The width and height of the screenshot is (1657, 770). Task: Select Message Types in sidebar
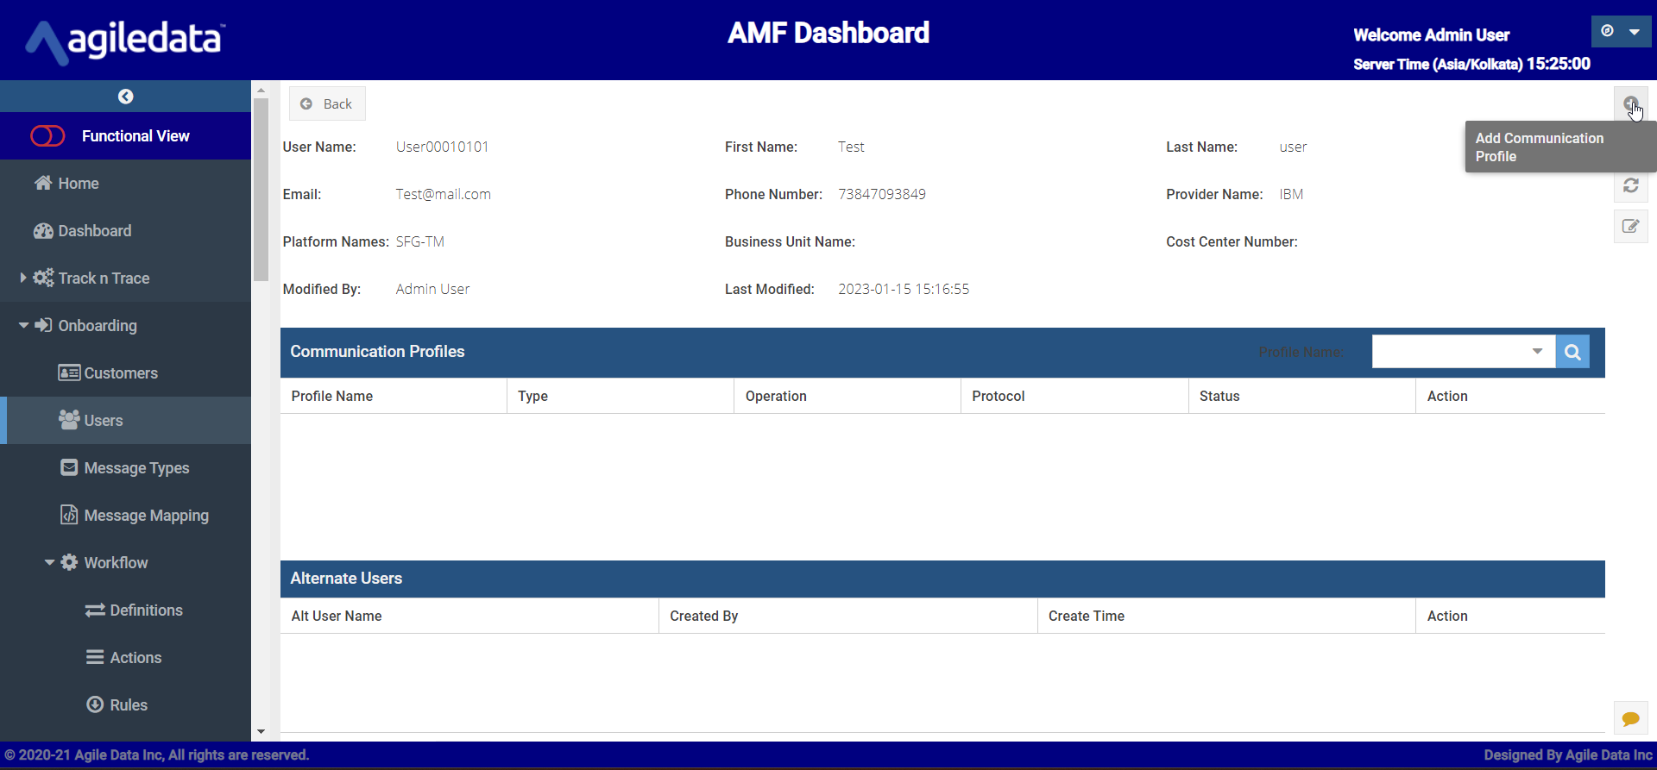coord(136,468)
